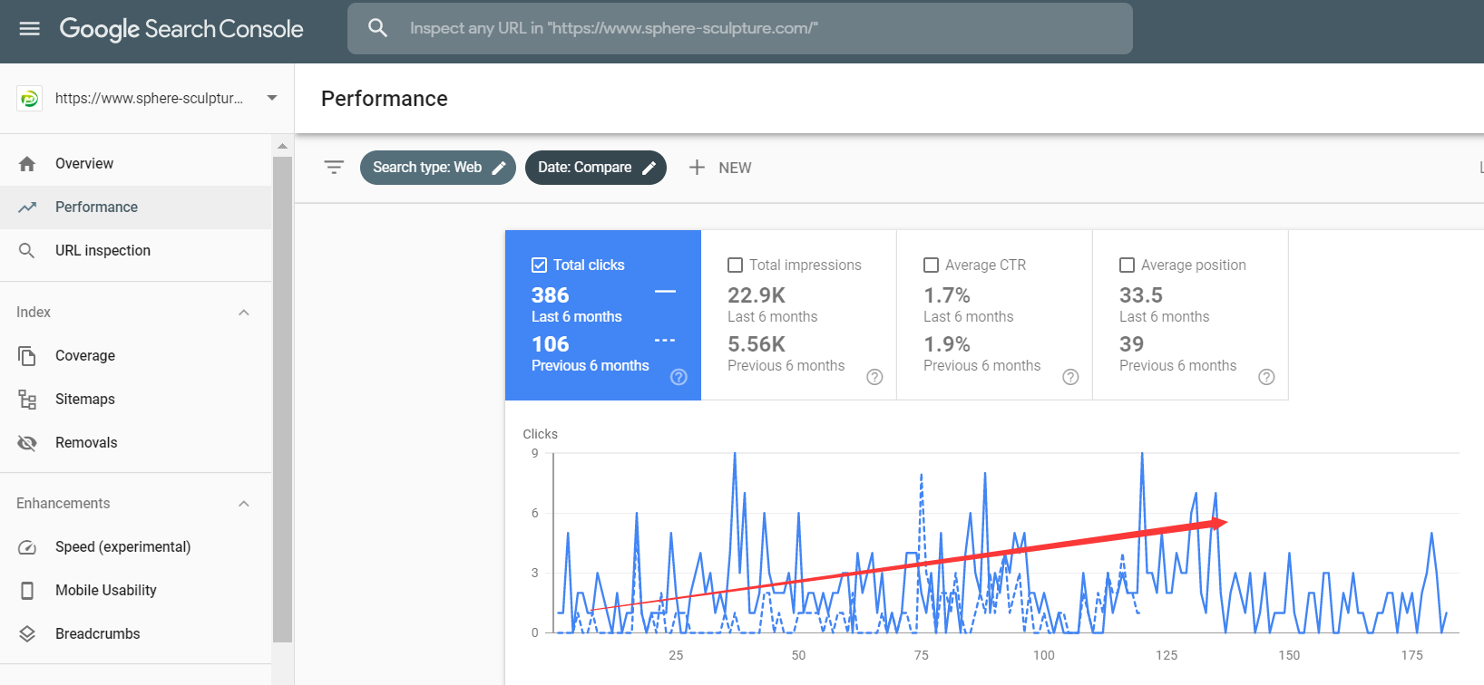The width and height of the screenshot is (1484, 685).
Task: Select the Average position metric card
Action: tap(1191, 315)
